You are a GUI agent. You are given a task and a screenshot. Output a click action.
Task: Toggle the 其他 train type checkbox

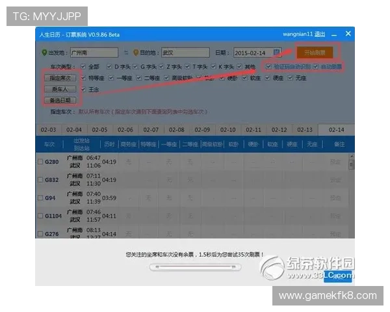pos(239,66)
